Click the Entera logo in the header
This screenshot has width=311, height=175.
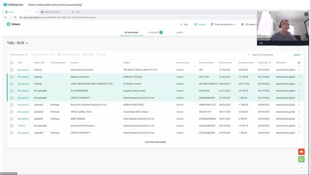14,24
